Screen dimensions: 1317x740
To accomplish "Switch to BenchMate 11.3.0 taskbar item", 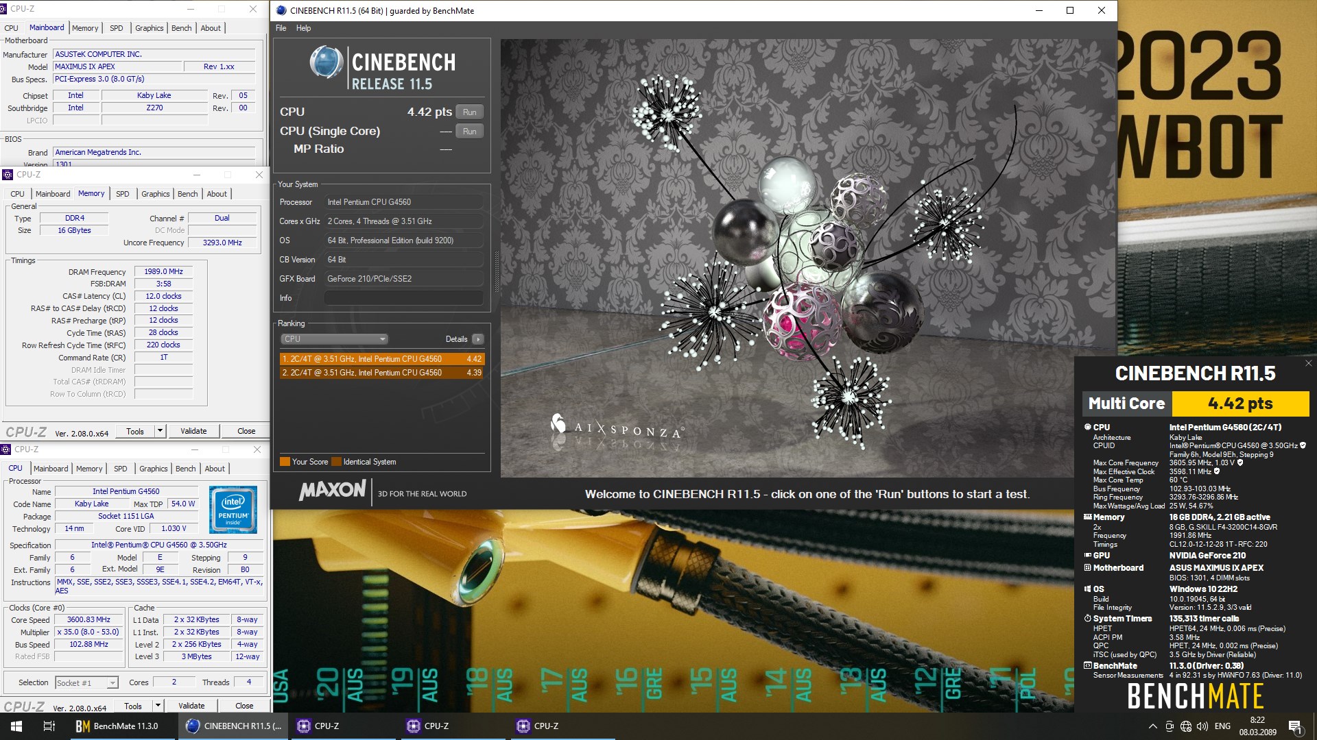I will [x=122, y=726].
